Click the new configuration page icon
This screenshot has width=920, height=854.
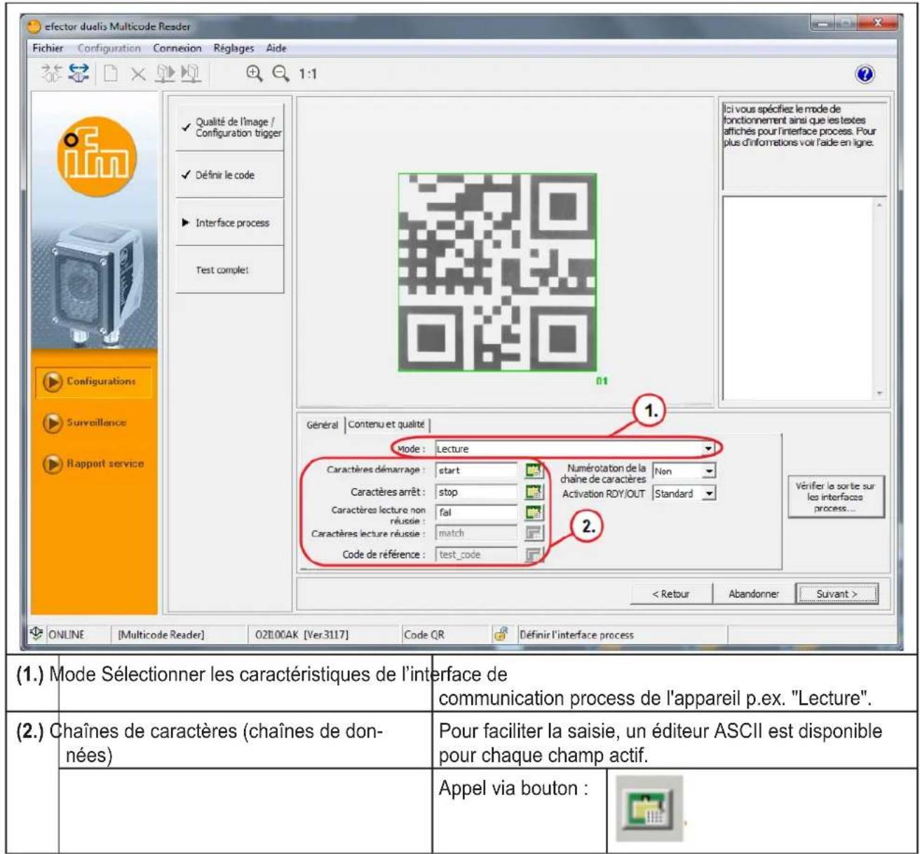[x=110, y=74]
